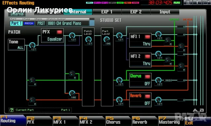This screenshot has height=126, width=211.
Task: Click the patch list scroll indicator beside patch number
Action: [92, 22]
